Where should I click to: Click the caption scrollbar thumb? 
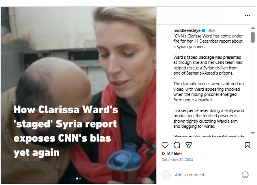pyautogui.click(x=253, y=37)
